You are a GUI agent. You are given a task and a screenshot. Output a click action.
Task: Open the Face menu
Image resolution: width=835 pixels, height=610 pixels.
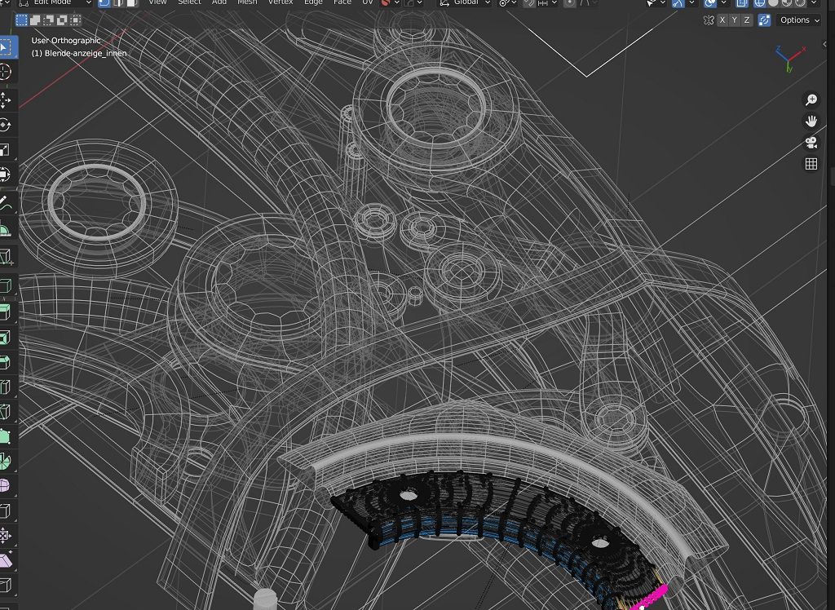point(342,2)
